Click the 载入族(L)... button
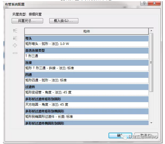 point(64,21)
